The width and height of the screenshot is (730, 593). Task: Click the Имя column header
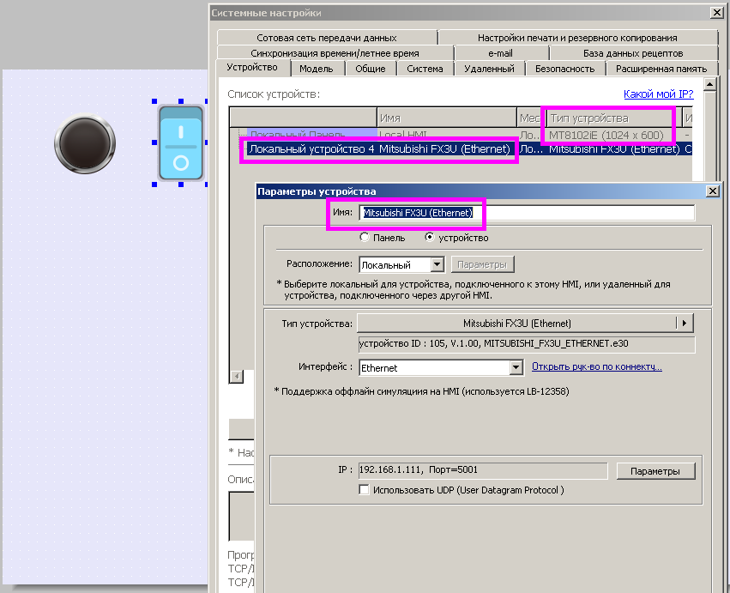click(x=446, y=118)
